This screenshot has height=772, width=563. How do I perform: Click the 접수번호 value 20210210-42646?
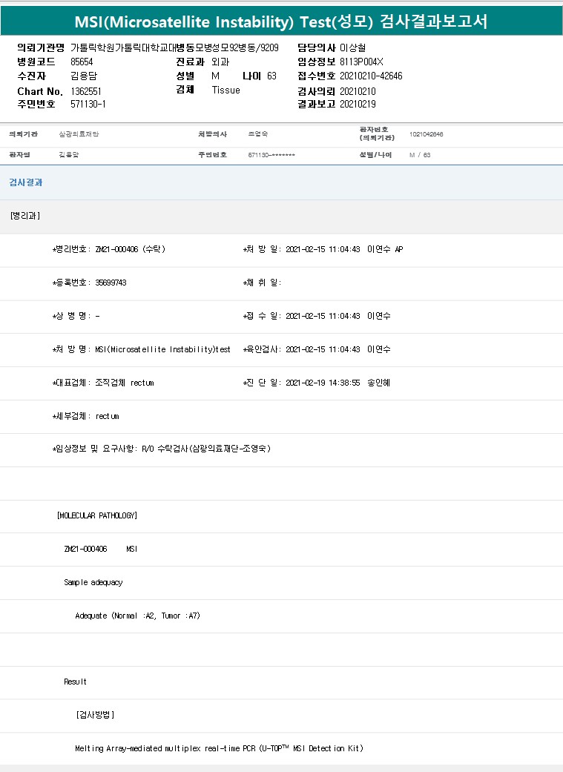pyautogui.click(x=371, y=76)
